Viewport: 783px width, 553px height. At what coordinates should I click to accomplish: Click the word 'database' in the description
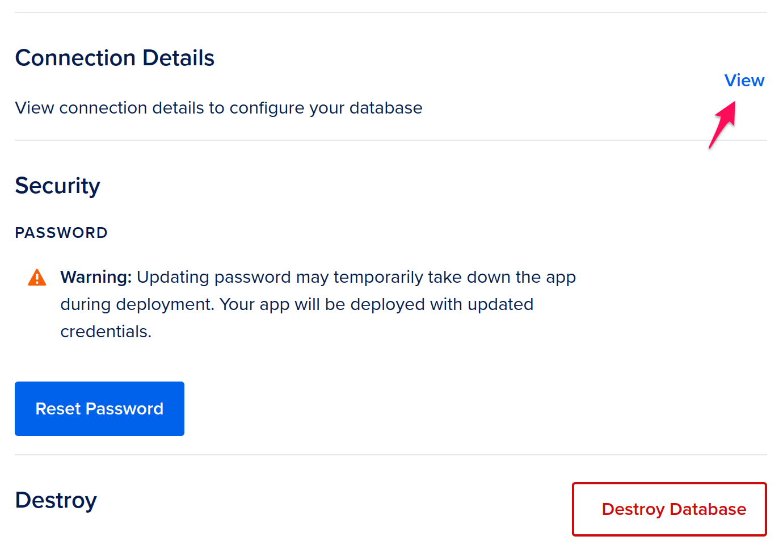[386, 108]
